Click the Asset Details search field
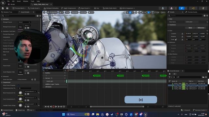 [x=19, y=16]
